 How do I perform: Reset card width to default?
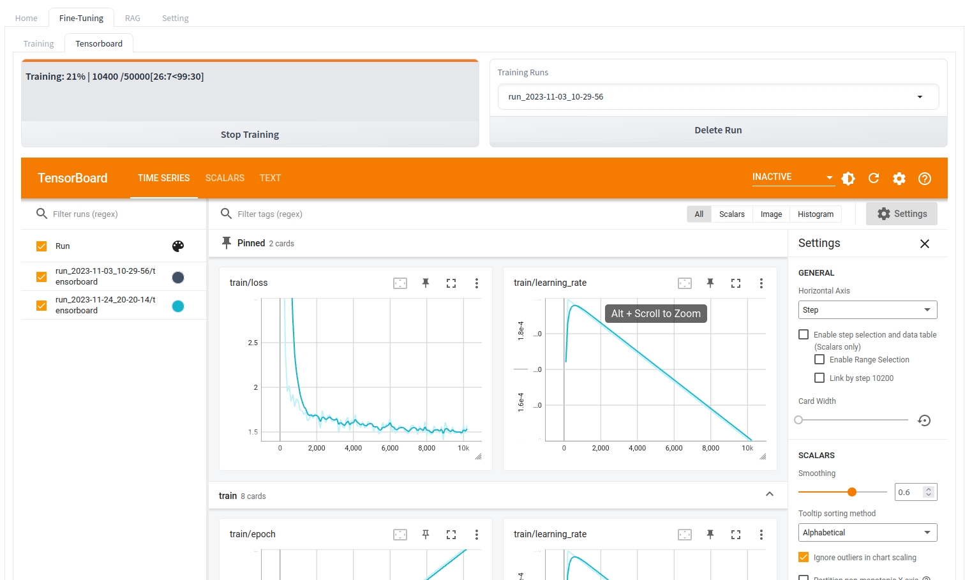tap(924, 420)
